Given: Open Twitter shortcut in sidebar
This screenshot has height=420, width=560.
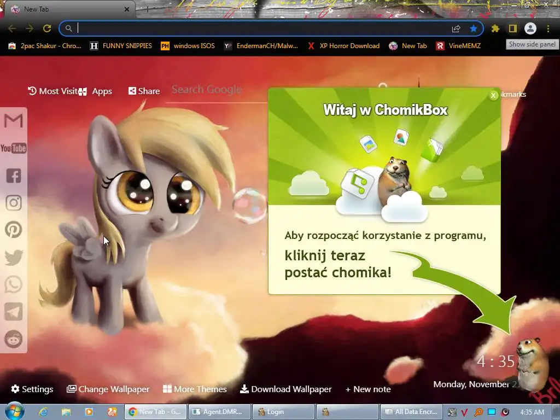Looking at the screenshot, I should coord(14,257).
